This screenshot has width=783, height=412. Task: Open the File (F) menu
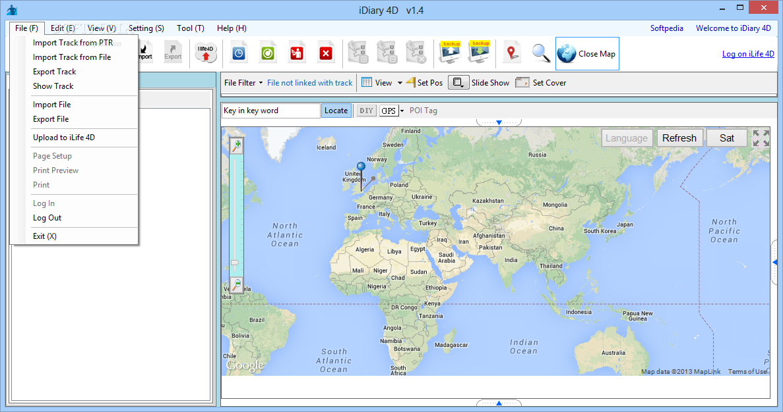26,28
